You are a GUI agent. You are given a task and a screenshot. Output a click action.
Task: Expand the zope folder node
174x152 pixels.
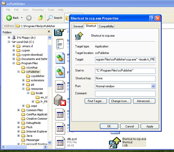tap(23, 106)
